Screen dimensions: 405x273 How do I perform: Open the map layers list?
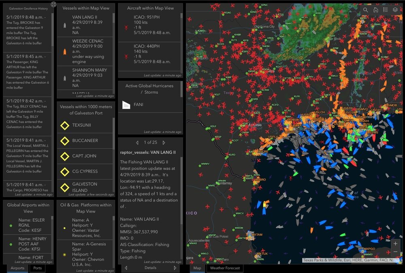395,10
